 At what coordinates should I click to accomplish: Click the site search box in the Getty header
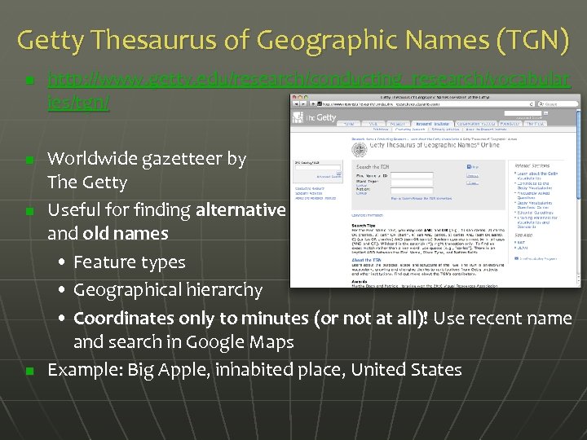(523, 113)
